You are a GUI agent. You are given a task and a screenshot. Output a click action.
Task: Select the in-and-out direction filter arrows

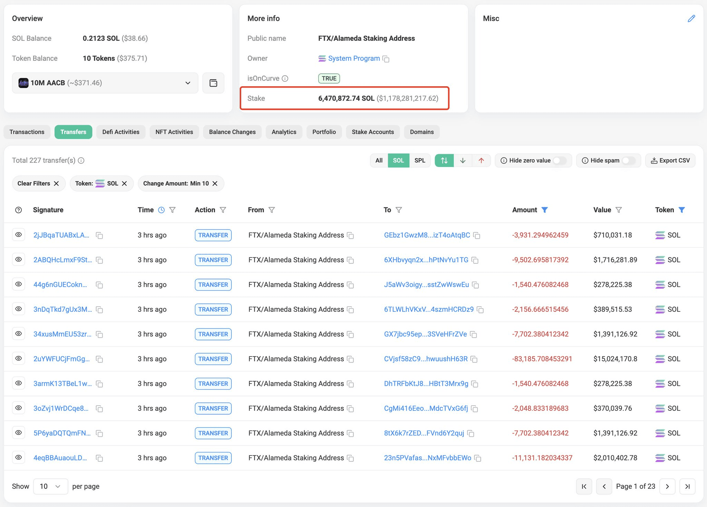pos(444,160)
